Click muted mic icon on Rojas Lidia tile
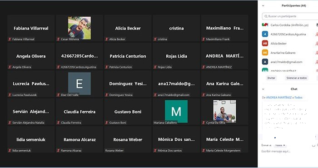This screenshot has width=318, height=168. coord(155,67)
